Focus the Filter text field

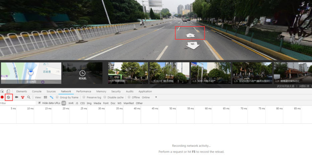click(x=18, y=103)
